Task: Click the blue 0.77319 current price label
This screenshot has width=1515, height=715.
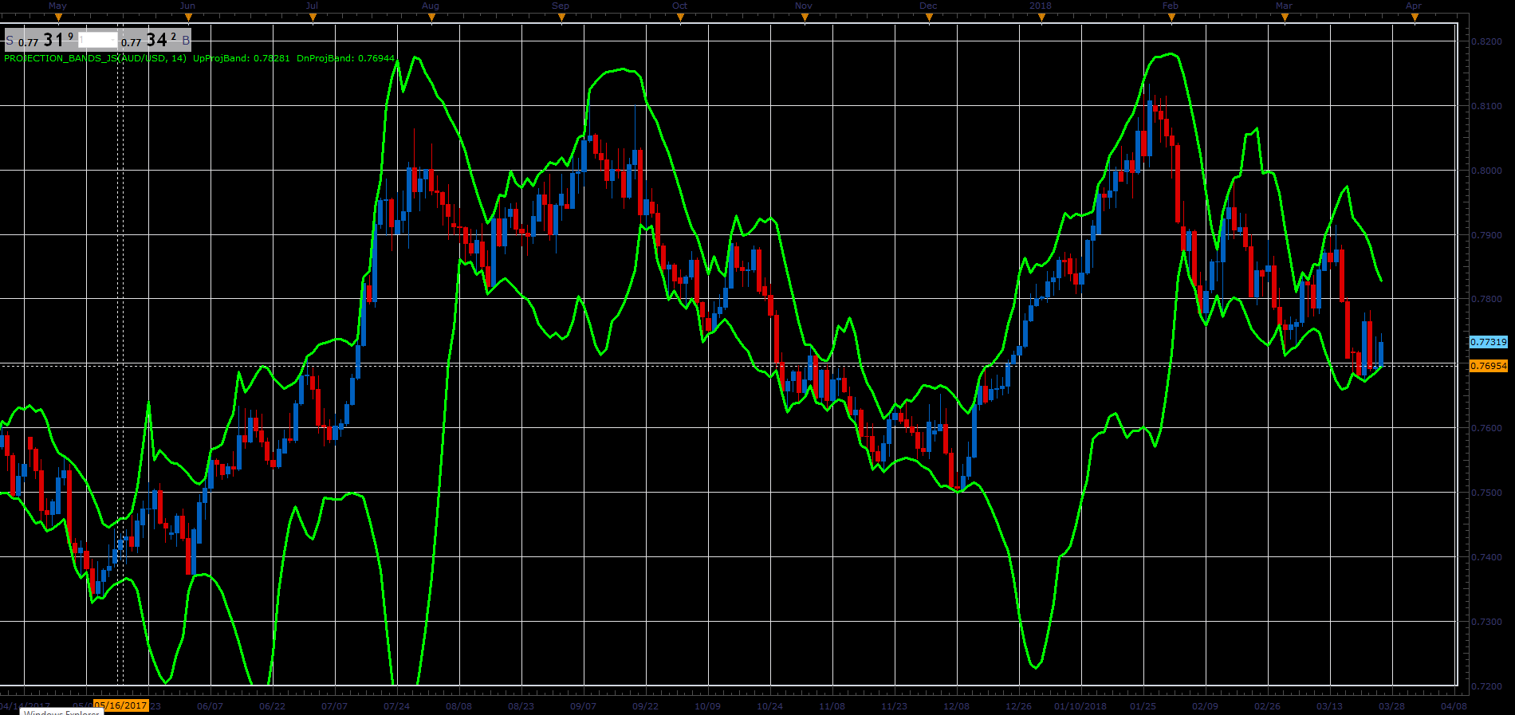Action: pyautogui.click(x=1489, y=342)
